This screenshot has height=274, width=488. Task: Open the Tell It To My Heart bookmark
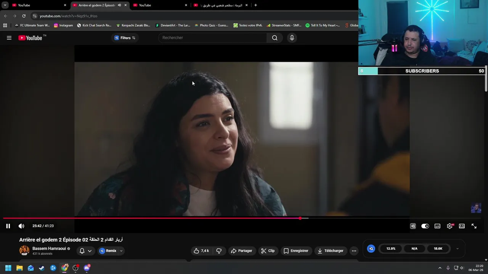coord(323,25)
